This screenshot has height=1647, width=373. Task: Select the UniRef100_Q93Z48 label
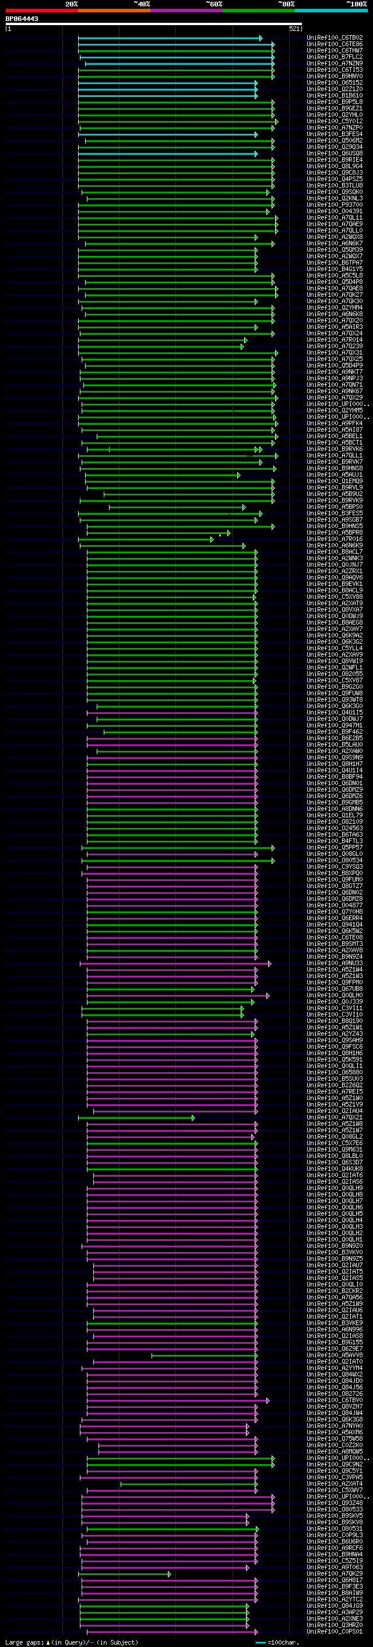pos(335,1503)
